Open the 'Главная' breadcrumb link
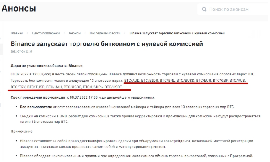 tap(17, 33)
